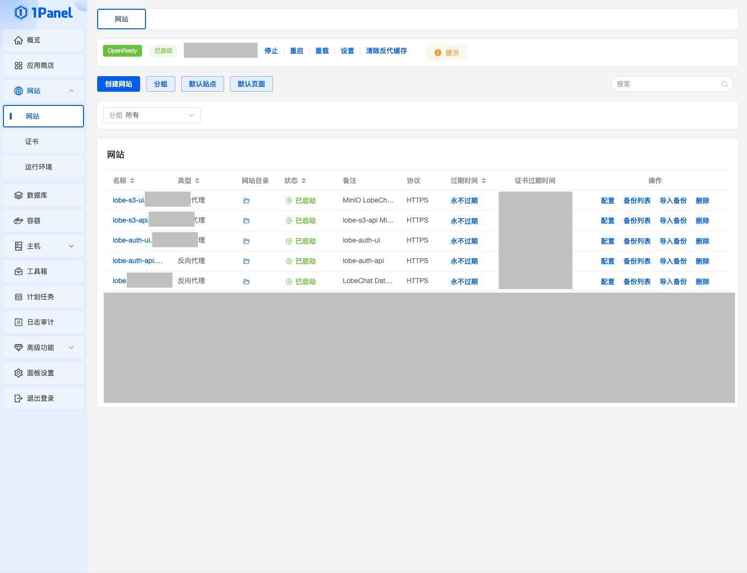The image size is (747, 573).
Task: Collapse the 网站 sidebar menu chevron
Action: click(x=71, y=91)
